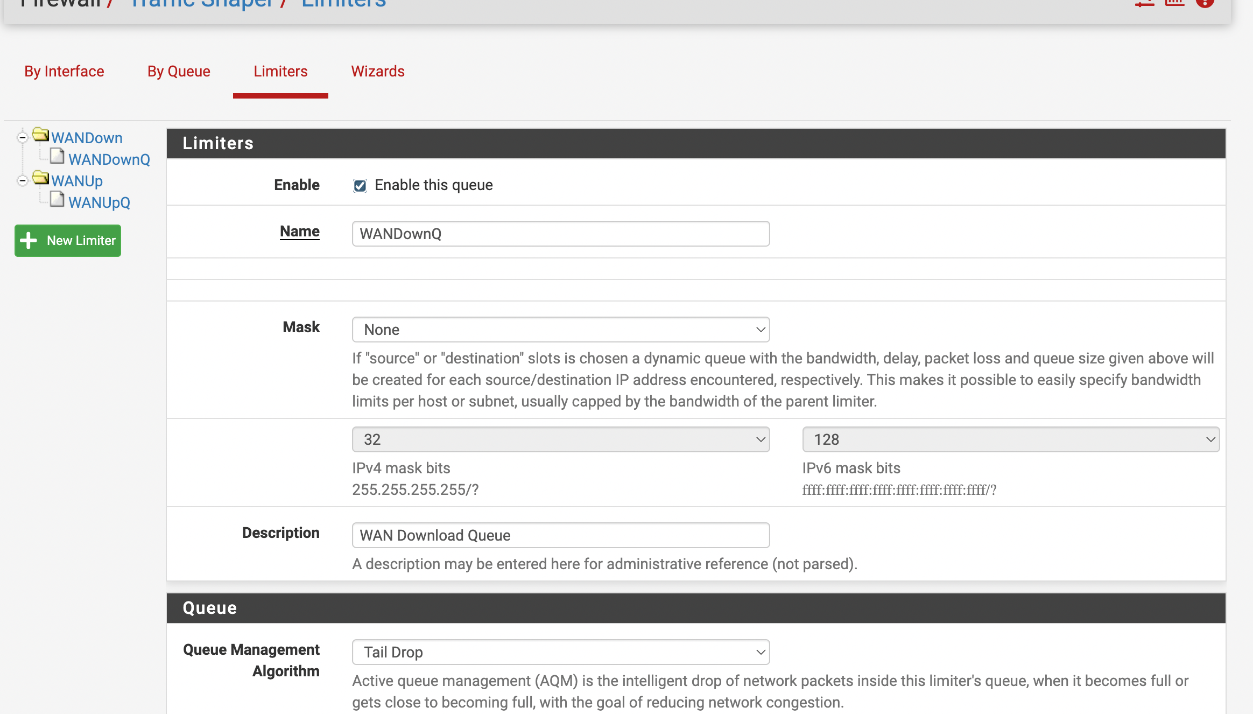Click the WANDownQ document icon
This screenshot has height=714, width=1253.
(57, 157)
